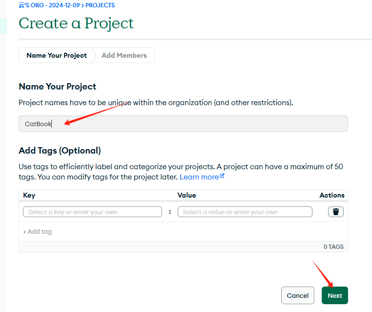Click the colon separator between key and value
Image resolution: width=372 pixels, height=312 pixels.
coord(170,212)
